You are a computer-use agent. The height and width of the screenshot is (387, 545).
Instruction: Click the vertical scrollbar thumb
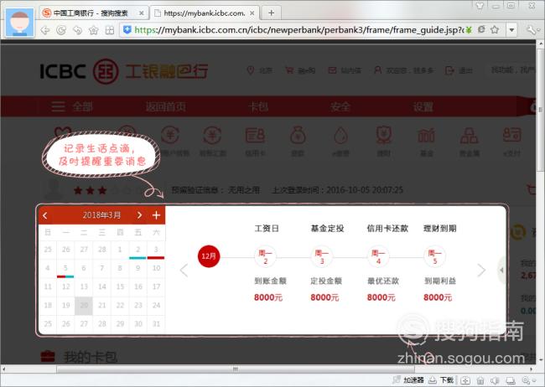click(x=540, y=110)
